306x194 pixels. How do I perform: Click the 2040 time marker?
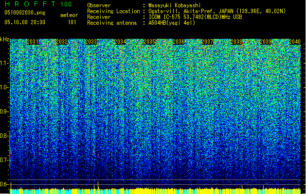click(x=294, y=42)
